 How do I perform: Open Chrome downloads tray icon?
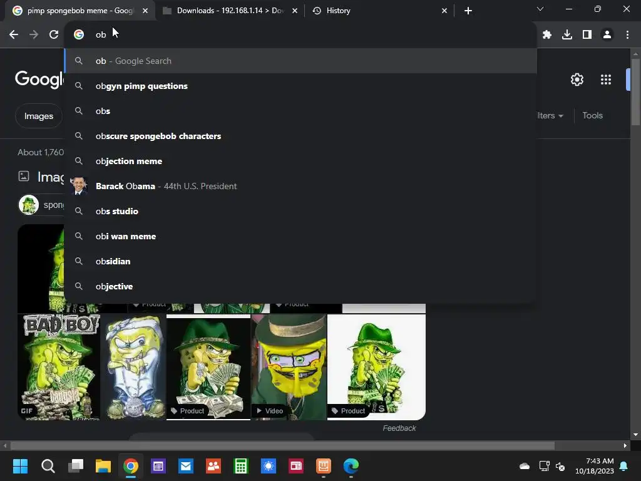pyautogui.click(x=567, y=35)
